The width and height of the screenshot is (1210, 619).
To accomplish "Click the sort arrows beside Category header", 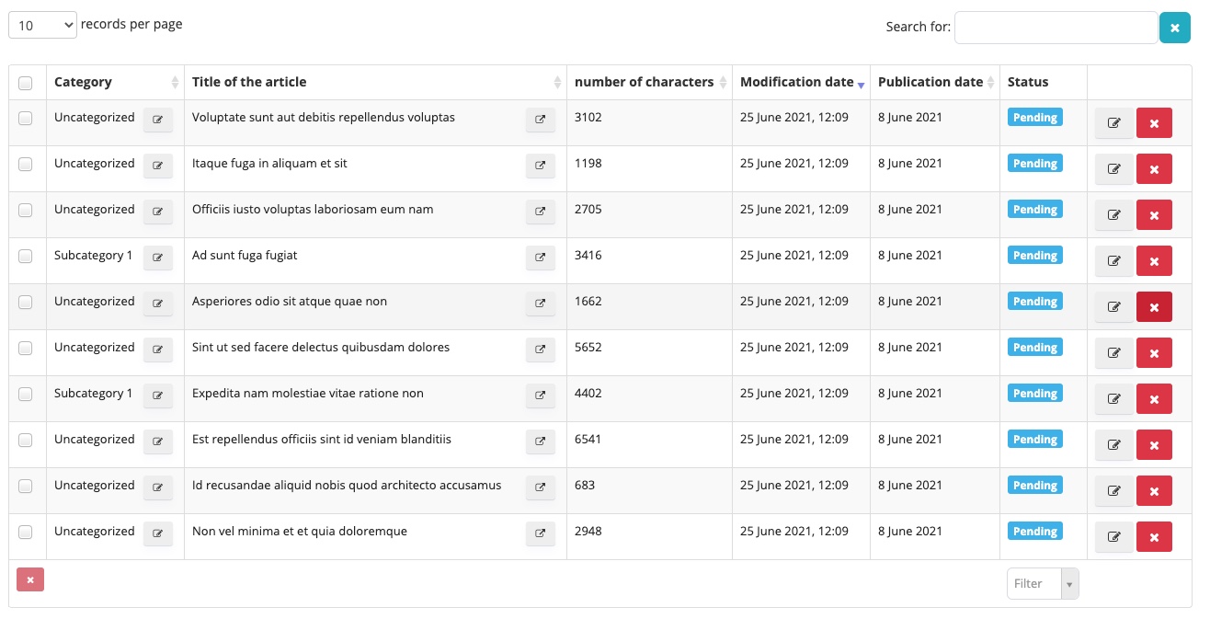I will (170, 82).
